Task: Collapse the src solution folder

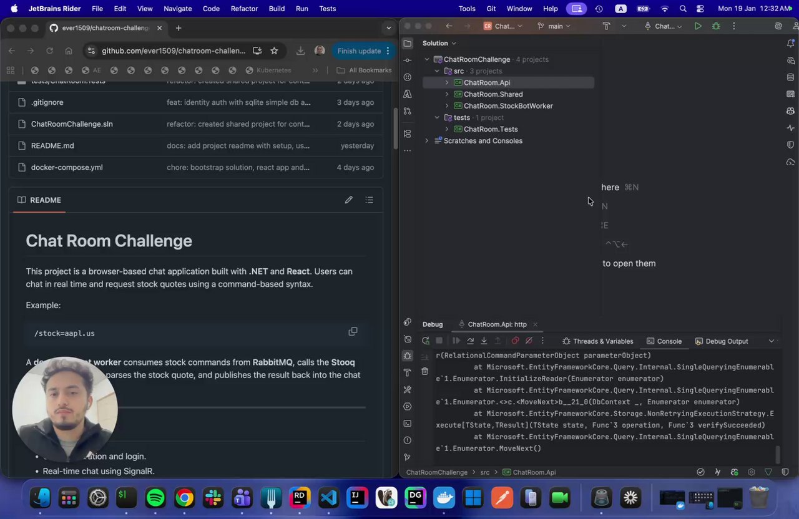Action: coord(437,71)
